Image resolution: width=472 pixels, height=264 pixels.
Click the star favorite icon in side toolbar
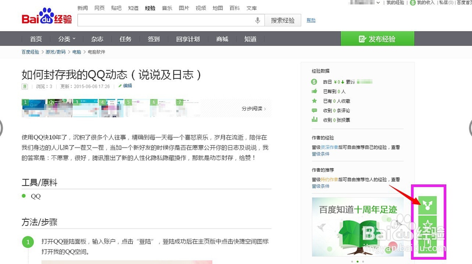428,225
